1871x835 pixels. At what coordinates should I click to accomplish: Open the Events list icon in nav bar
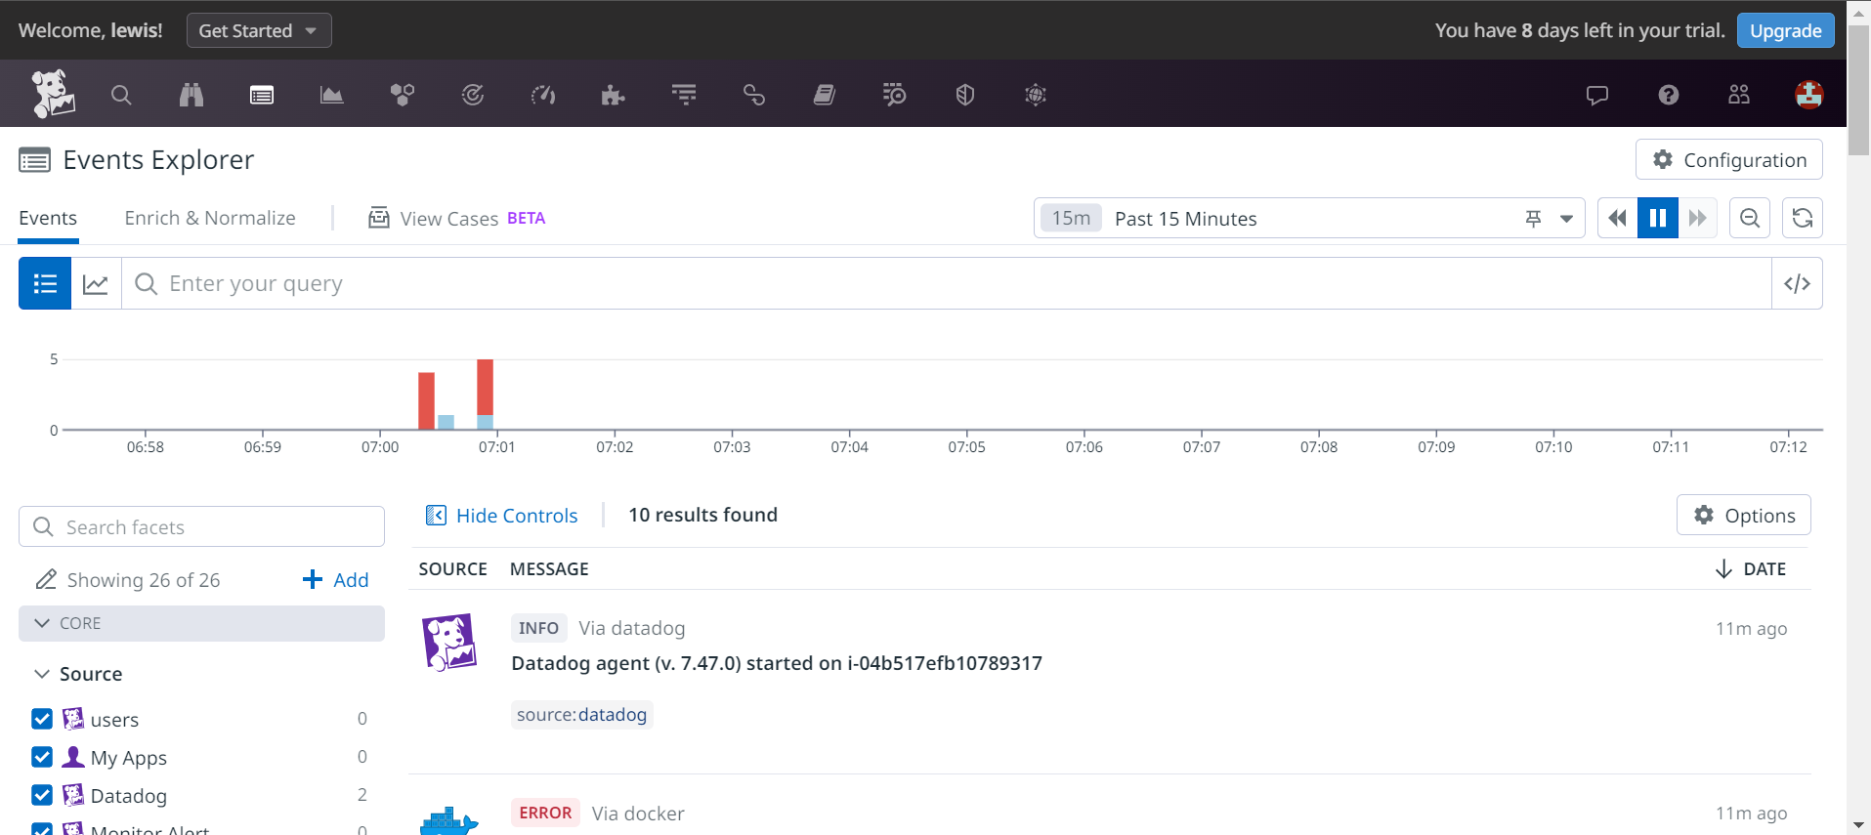point(262,95)
